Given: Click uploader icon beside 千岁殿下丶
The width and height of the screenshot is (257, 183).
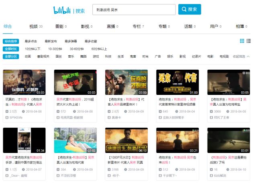Looking at the screenshot, I should point(160,175).
